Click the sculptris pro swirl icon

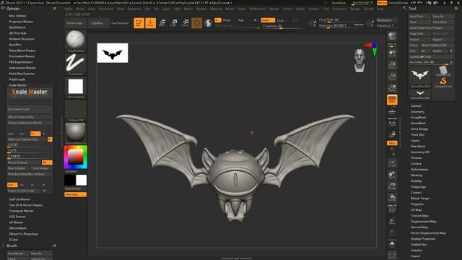209,23
